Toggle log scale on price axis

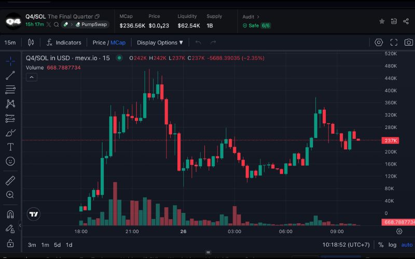pos(393,245)
